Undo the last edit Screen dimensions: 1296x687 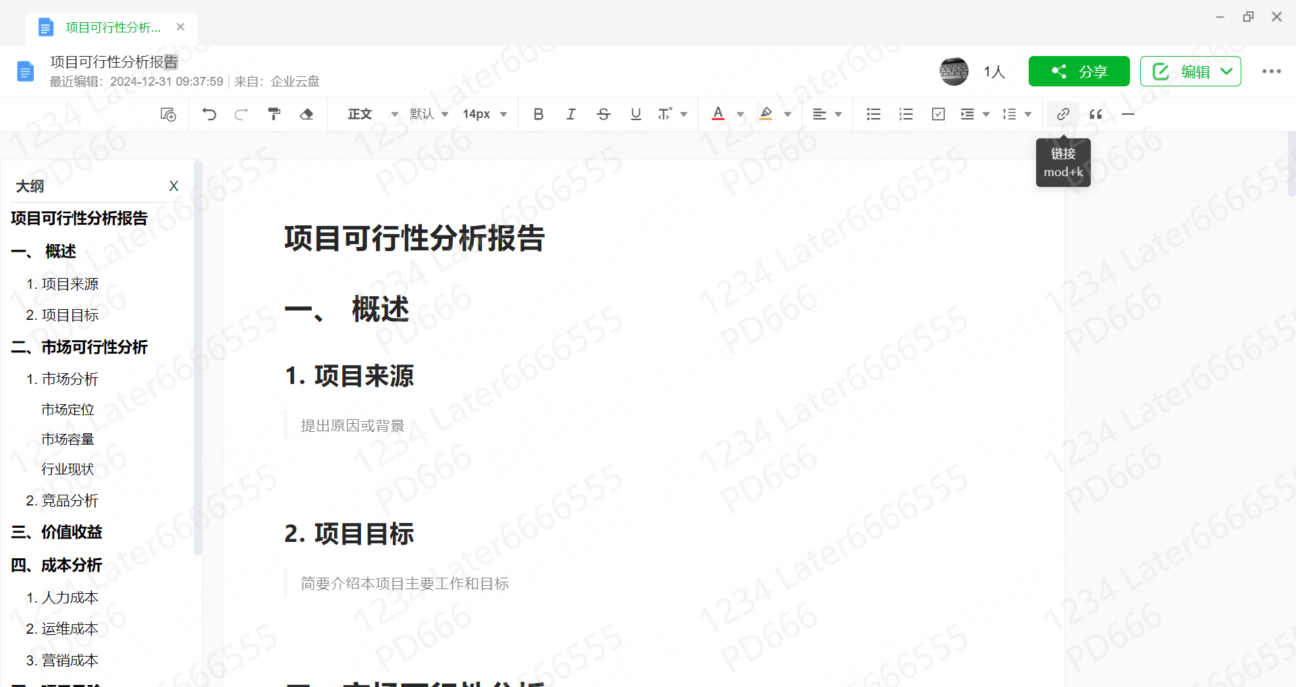[x=209, y=114]
